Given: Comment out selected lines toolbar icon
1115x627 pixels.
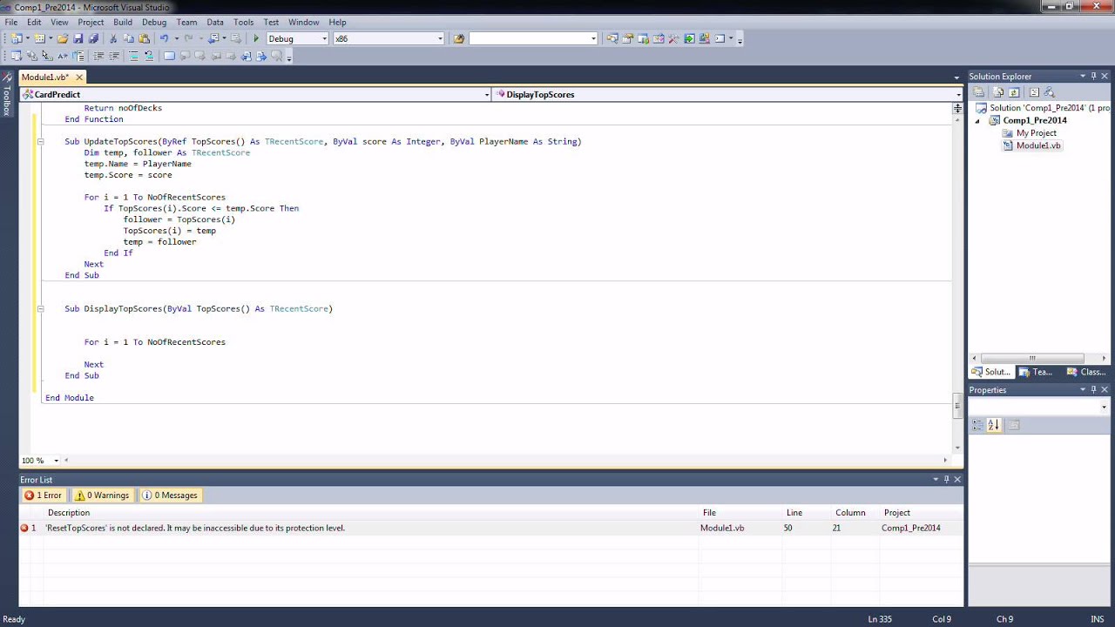Looking at the screenshot, I should (x=133, y=56).
